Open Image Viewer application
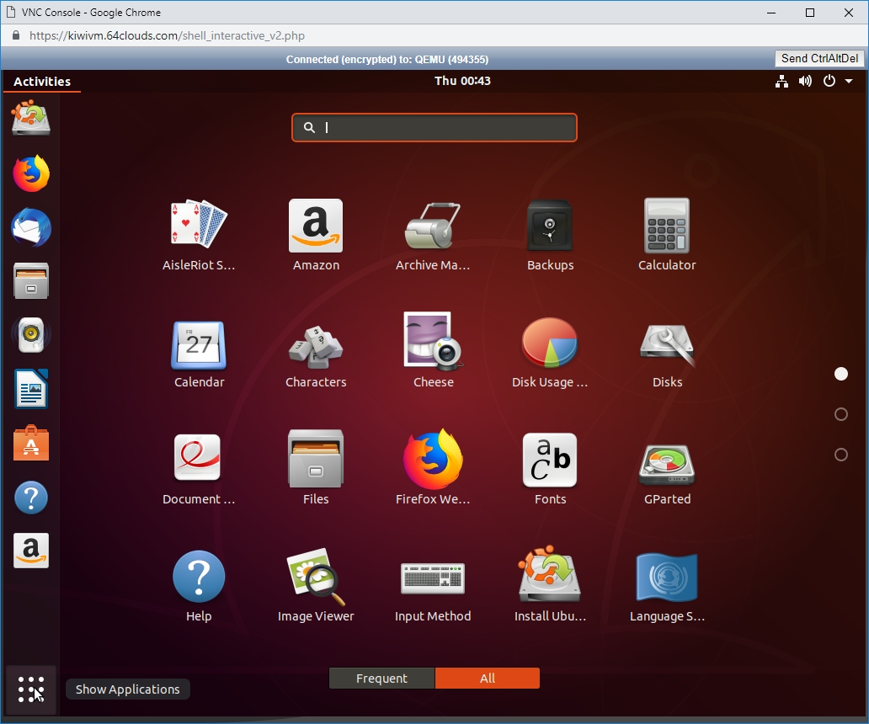Image resolution: width=869 pixels, height=724 pixels. click(315, 578)
